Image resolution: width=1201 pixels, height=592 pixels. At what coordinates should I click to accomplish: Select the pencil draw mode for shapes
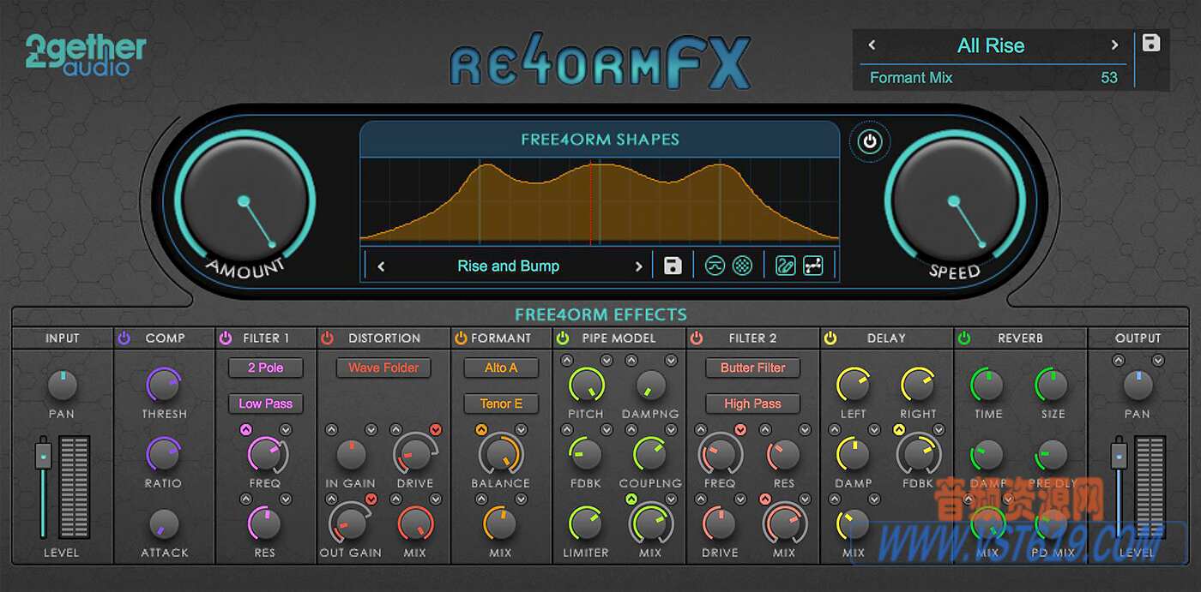click(x=784, y=265)
